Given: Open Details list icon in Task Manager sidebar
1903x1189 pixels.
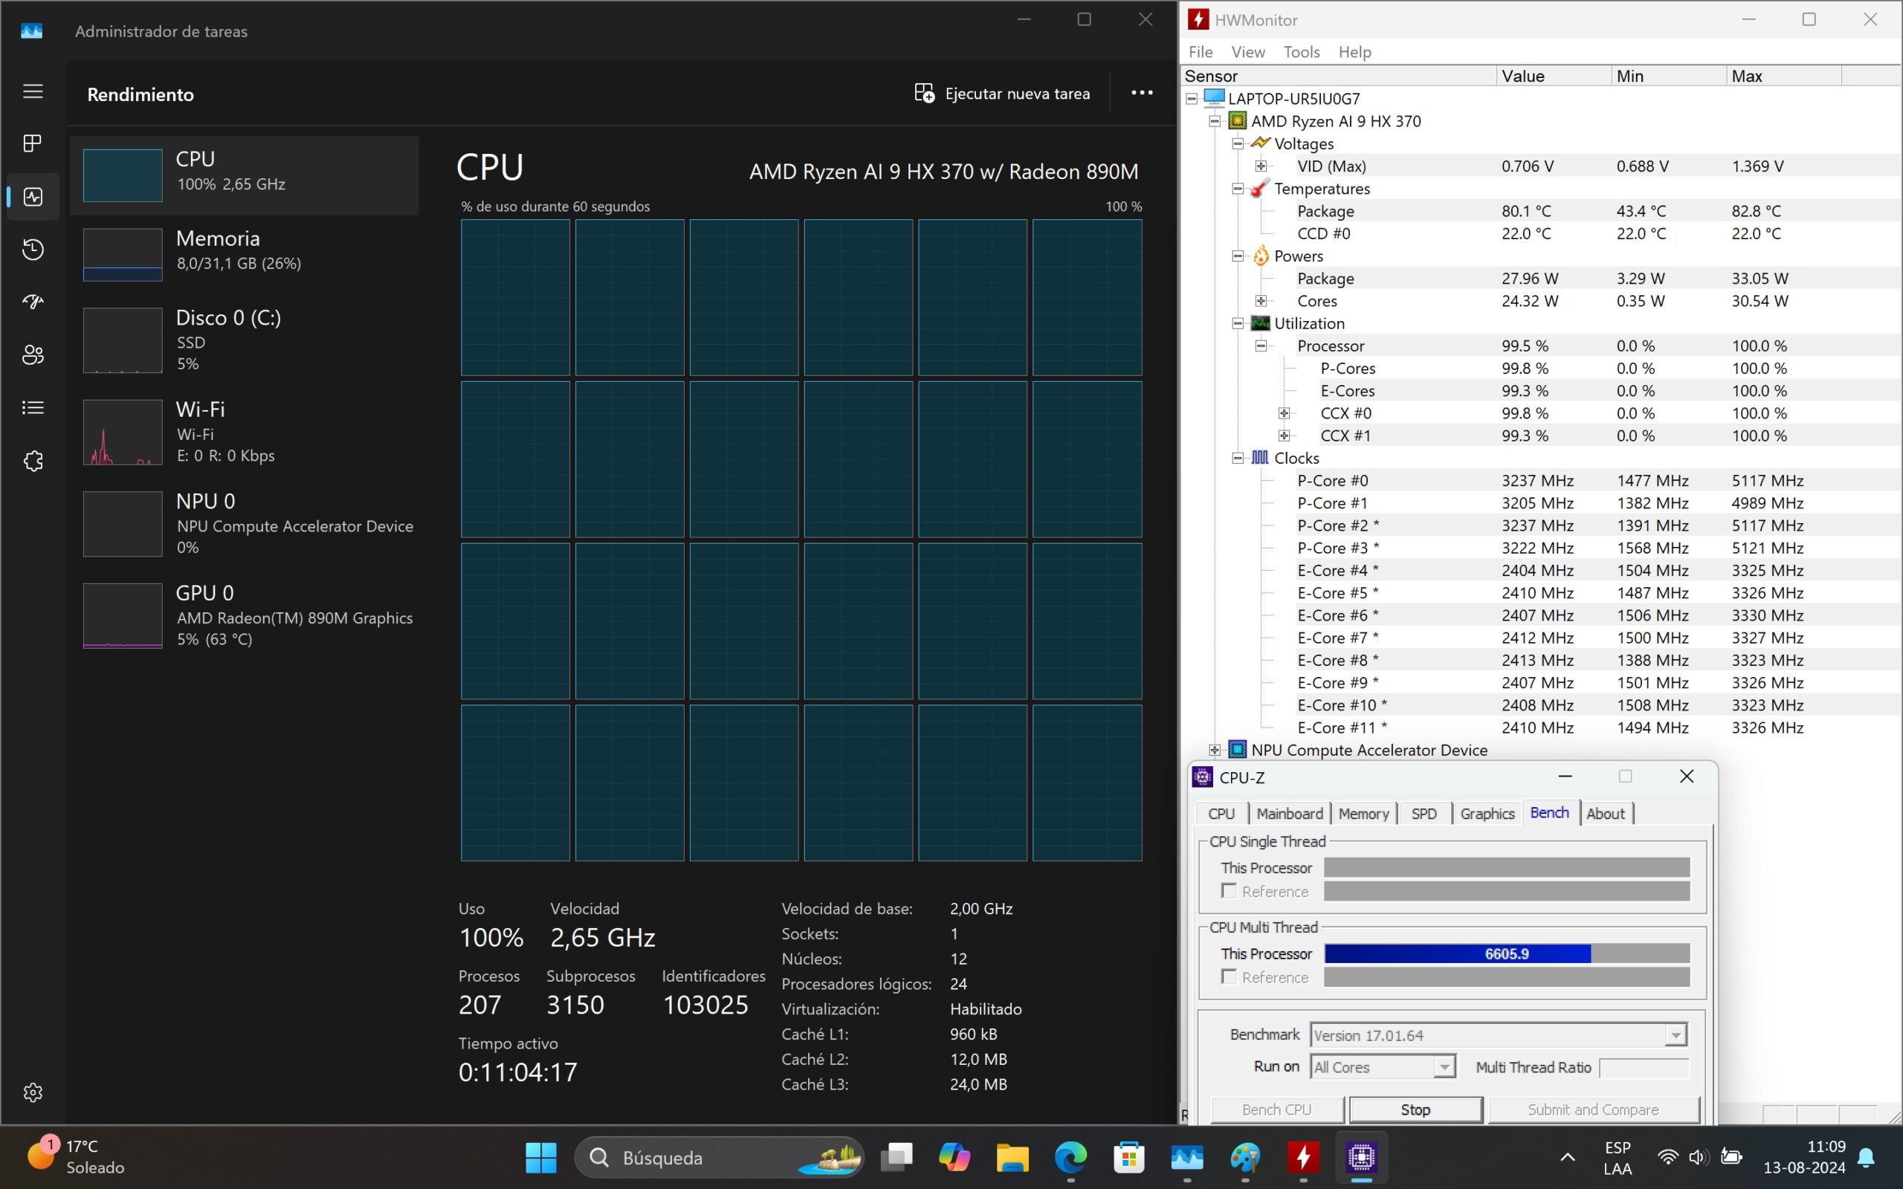Looking at the screenshot, I should pos(32,407).
